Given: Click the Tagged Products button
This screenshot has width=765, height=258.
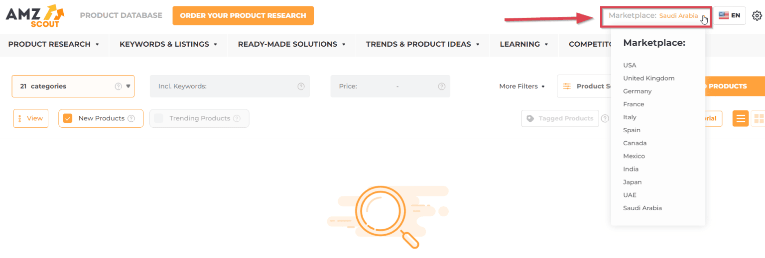Looking at the screenshot, I should (560, 118).
